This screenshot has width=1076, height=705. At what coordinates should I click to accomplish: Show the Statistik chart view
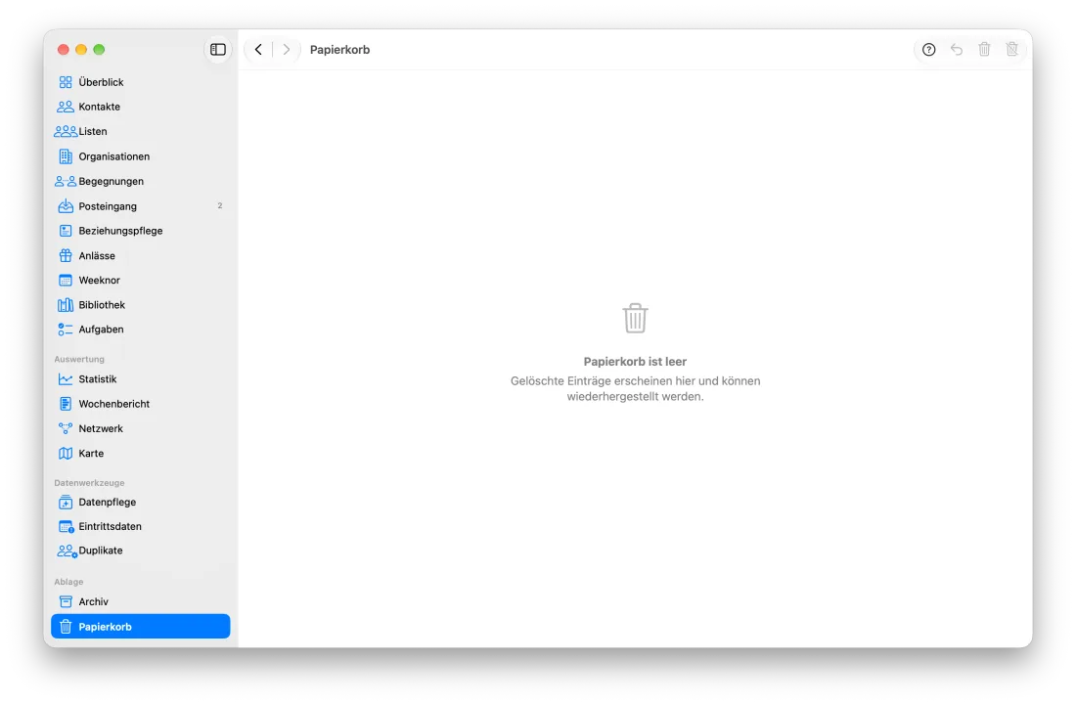(141, 379)
